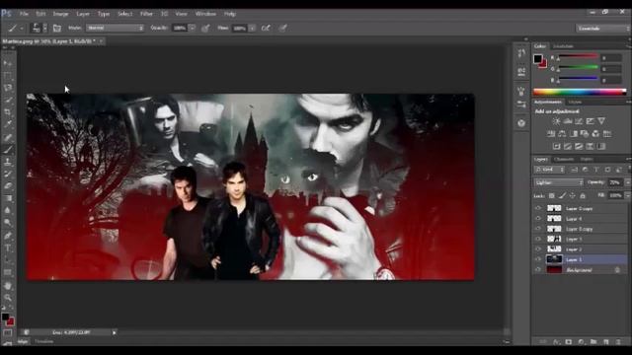Toggle lock all
This screenshot has height=355, width=632.
coord(583,195)
